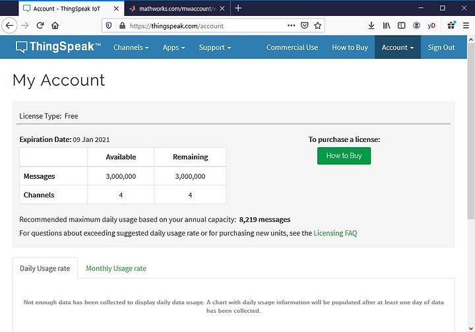475x332 pixels.
Task: Maximize the browser window
Action: pyautogui.click(x=442, y=8)
